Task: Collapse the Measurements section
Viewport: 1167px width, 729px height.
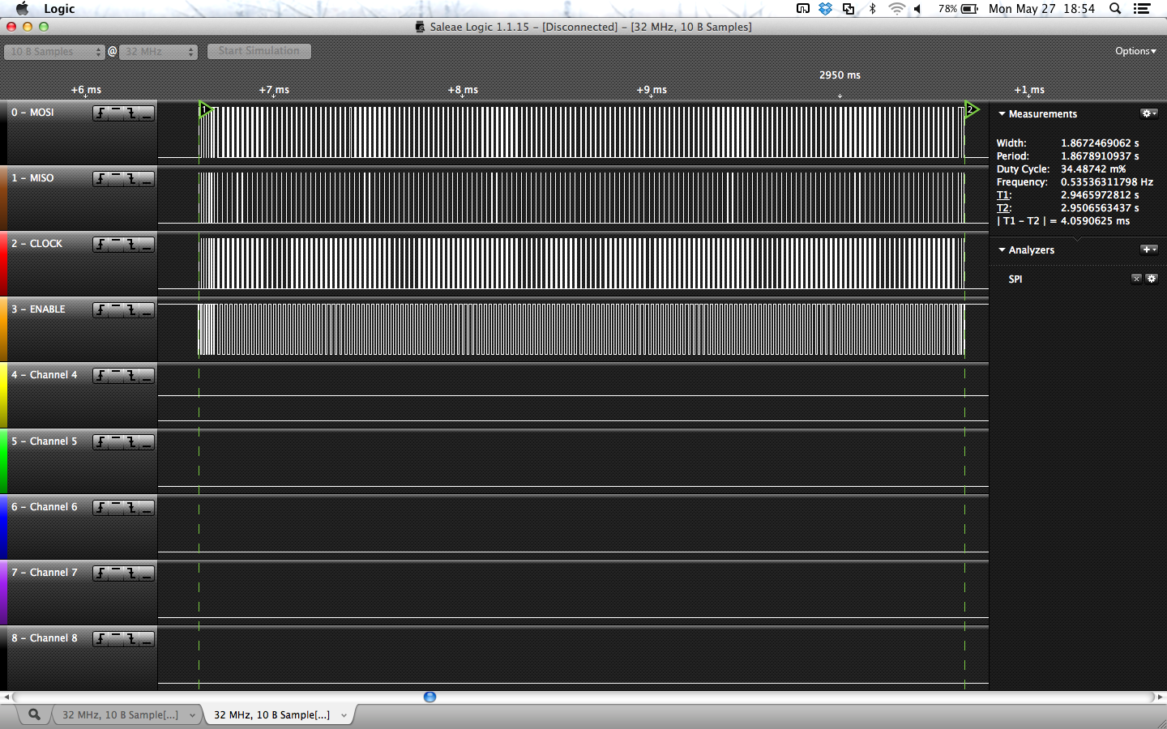Action: [1002, 114]
